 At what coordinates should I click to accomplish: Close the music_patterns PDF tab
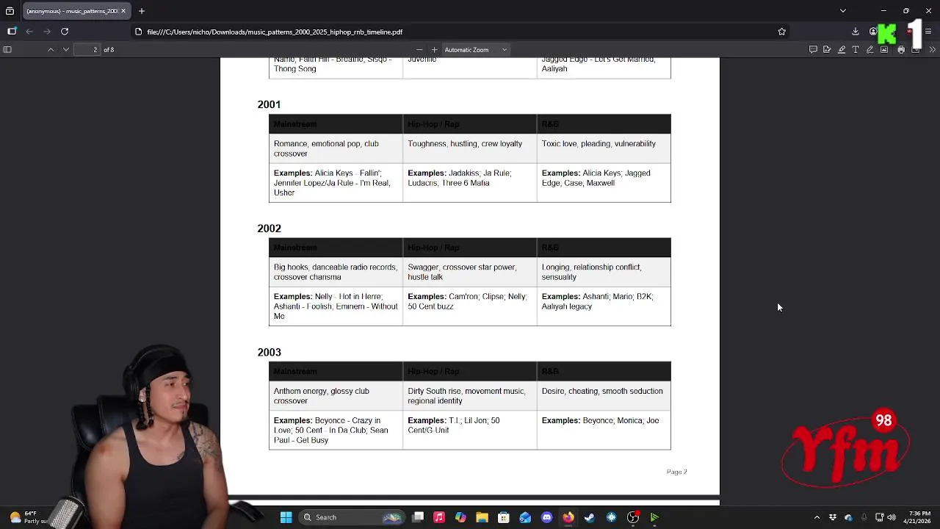point(123,11)
